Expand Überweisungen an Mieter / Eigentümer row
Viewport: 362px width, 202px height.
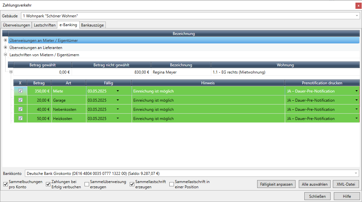(x=5, y=40)
